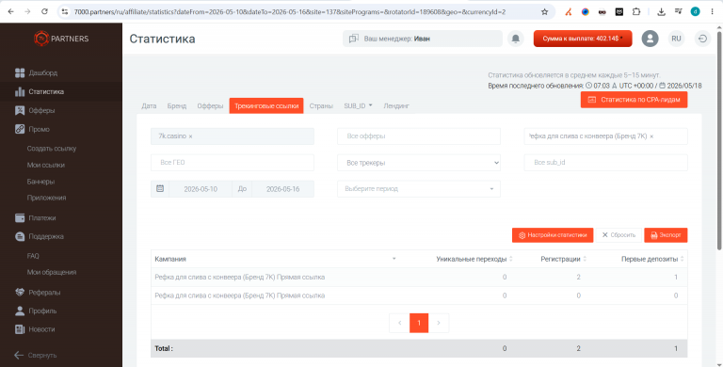This screenshot has width=723, height=367.
Task: Collapse sidebar with Свернуть arrow
Action: 36,355
